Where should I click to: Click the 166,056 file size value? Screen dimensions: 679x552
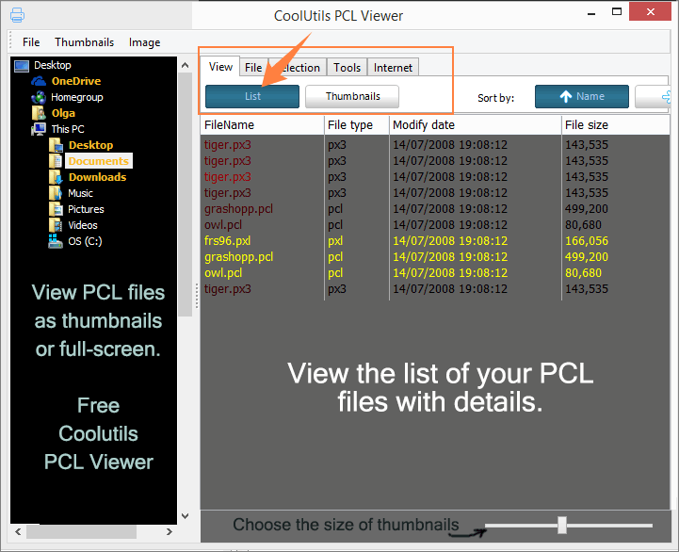tap(587, 241)
